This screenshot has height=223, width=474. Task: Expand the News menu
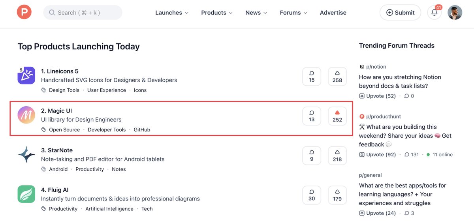point(256,13)
